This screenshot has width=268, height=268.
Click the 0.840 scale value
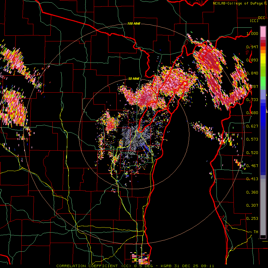click(252, 73)
